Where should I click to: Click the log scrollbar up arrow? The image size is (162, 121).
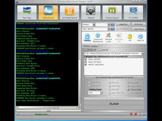pyautogui.click(x=80, y=24)
